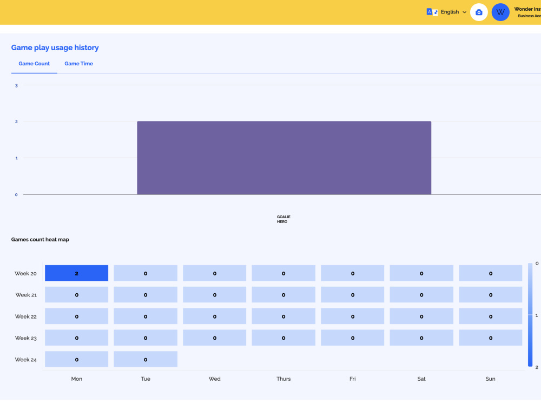Switch to the Game Count tab
This screenshot has height=405, width=541.
(34, 64)
